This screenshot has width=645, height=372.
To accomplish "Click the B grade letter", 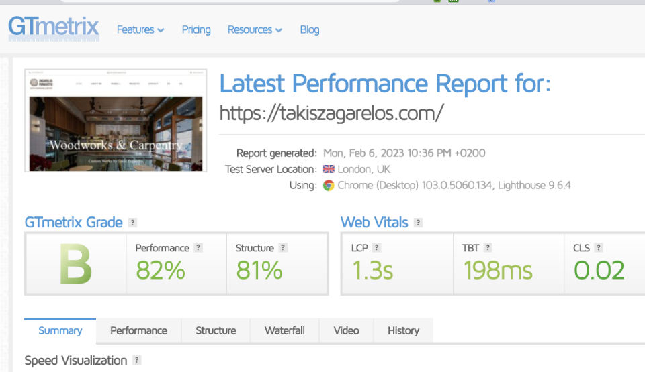I will 76,264.
